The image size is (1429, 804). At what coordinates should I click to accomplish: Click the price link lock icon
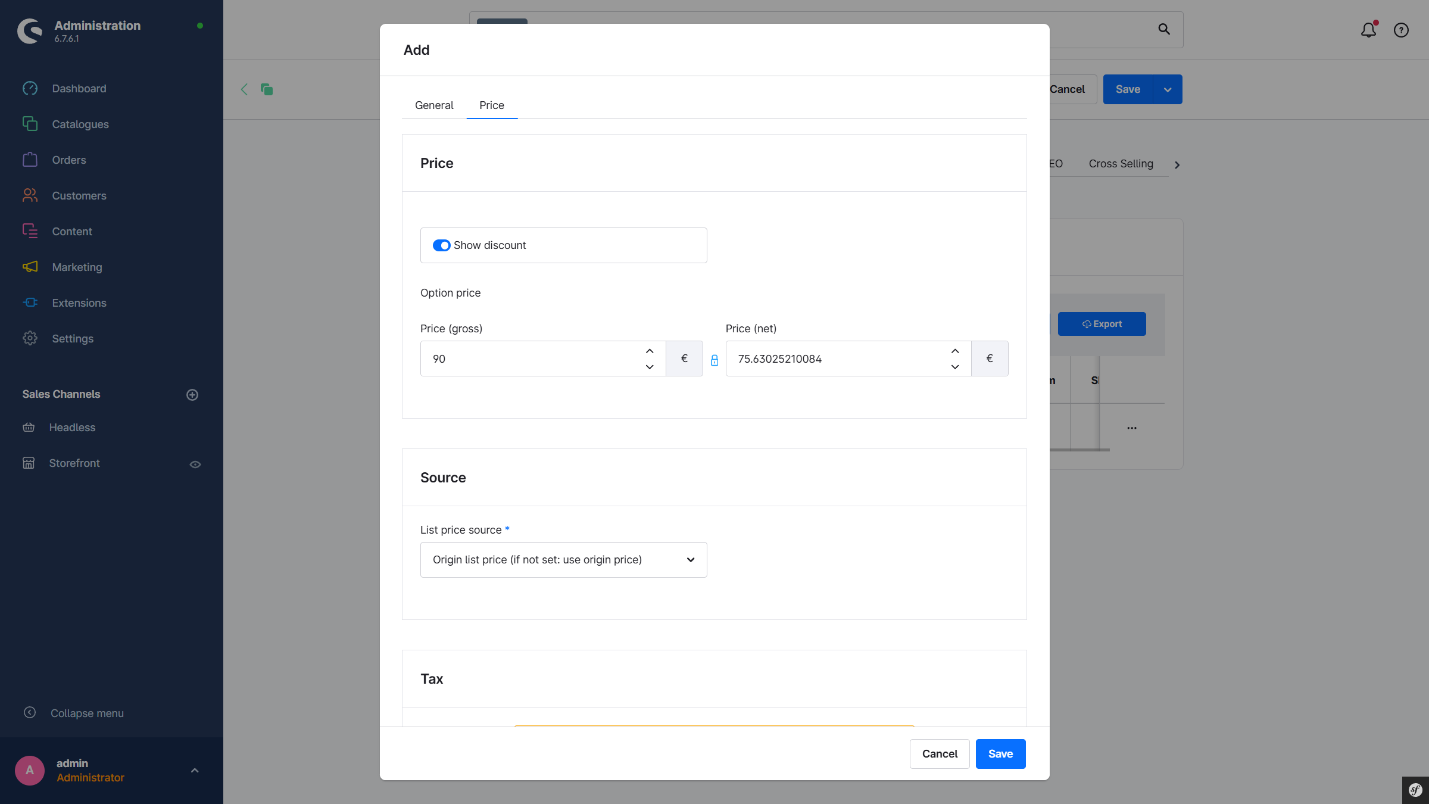pyautogui.click(x=714, y=360)
